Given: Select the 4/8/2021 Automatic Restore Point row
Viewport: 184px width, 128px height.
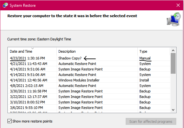Looking at the screenshot, I should coord(89,86).
